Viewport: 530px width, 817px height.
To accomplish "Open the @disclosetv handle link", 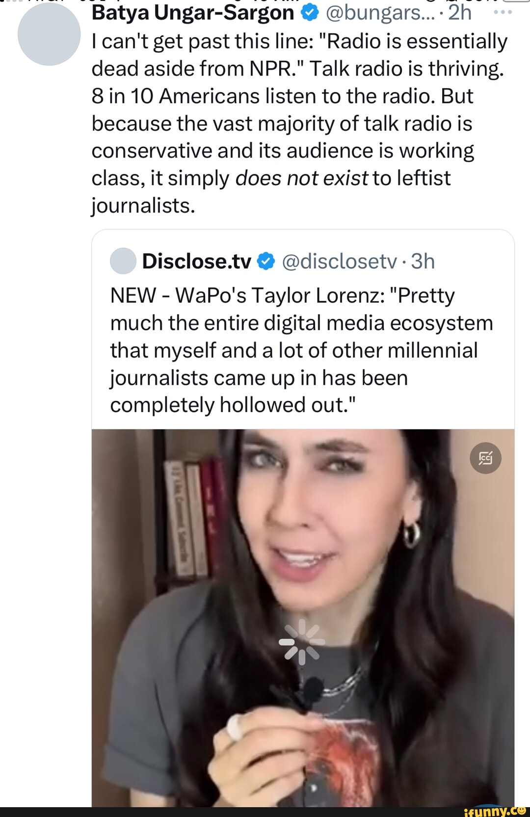I will (x=339, y=261).
